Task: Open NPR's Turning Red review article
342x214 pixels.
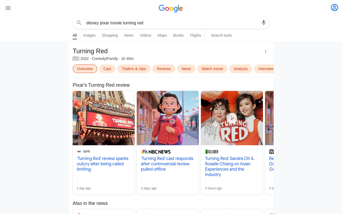Action: point(103,164)
